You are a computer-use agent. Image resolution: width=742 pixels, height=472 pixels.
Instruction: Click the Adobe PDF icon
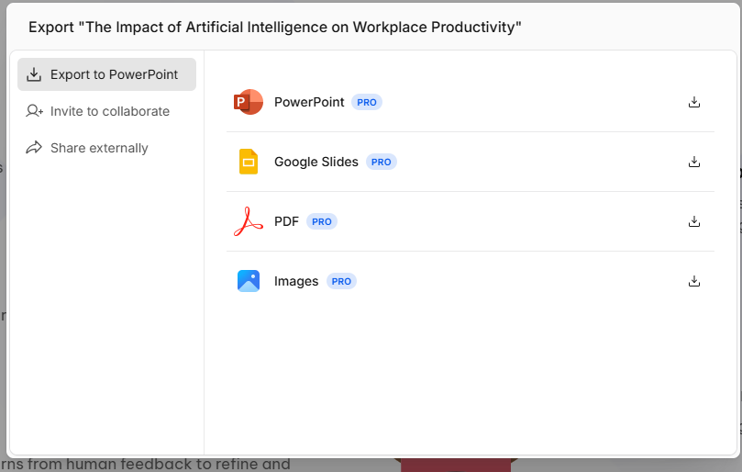point(249,221)
